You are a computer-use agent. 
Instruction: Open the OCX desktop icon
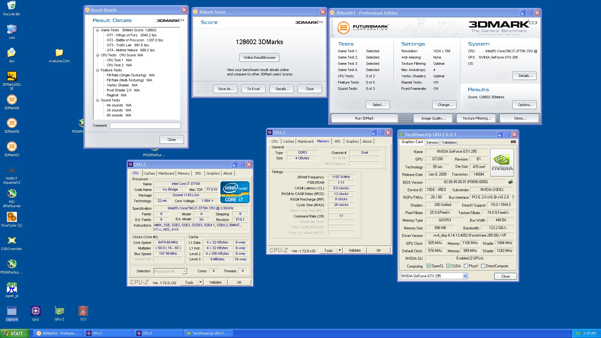pyautogui.click(x=83, y=314)
